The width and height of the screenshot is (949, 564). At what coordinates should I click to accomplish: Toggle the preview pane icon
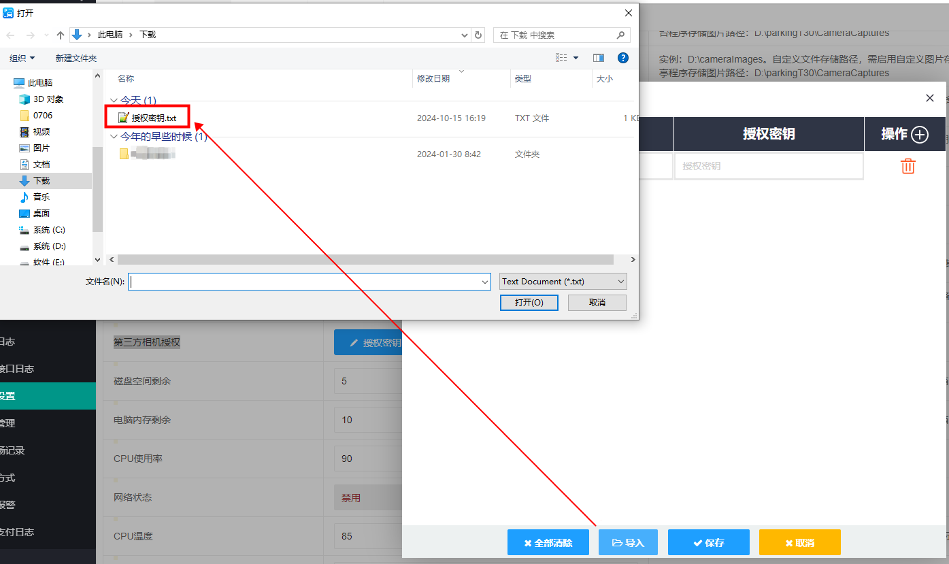coord(599,58)
